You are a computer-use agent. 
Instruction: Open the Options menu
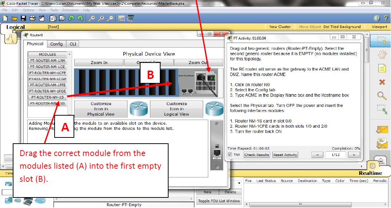pos(28,10)
